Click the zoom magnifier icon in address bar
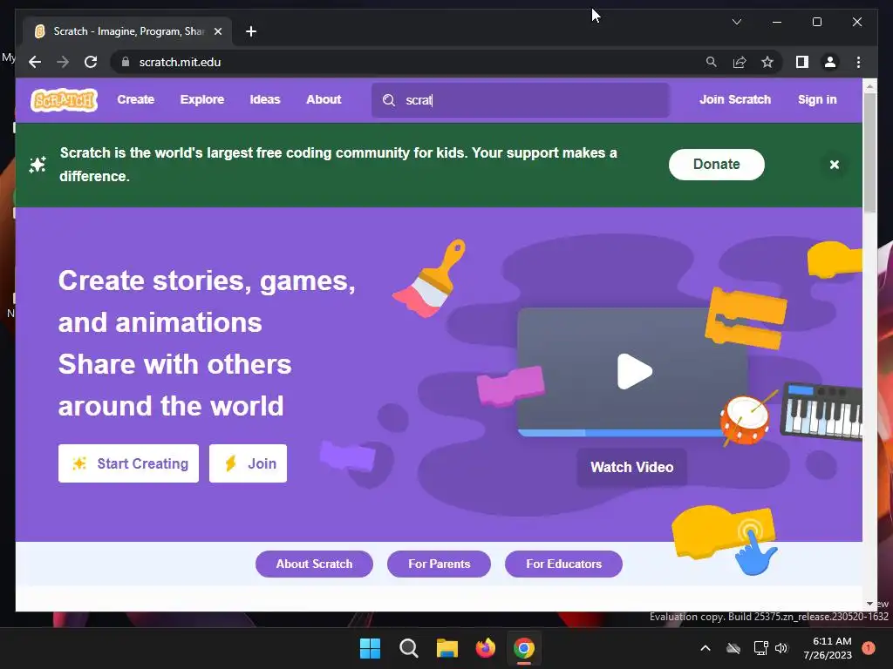Image resolution: width=893 pixels, height=669 pixels. [x=712, y=62]
